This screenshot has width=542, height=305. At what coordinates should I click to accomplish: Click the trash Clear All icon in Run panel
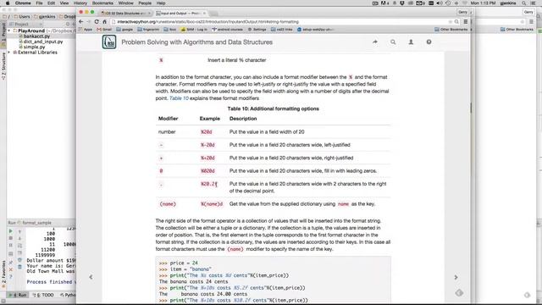tap(19, 267)
